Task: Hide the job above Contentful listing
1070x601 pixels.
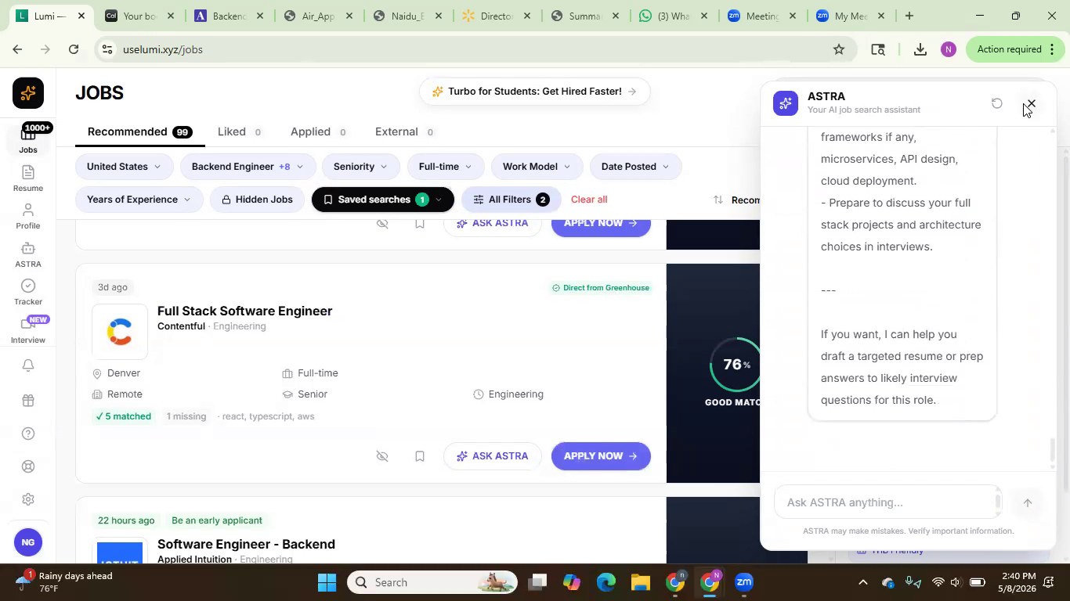Action: [x=382, y=224]
